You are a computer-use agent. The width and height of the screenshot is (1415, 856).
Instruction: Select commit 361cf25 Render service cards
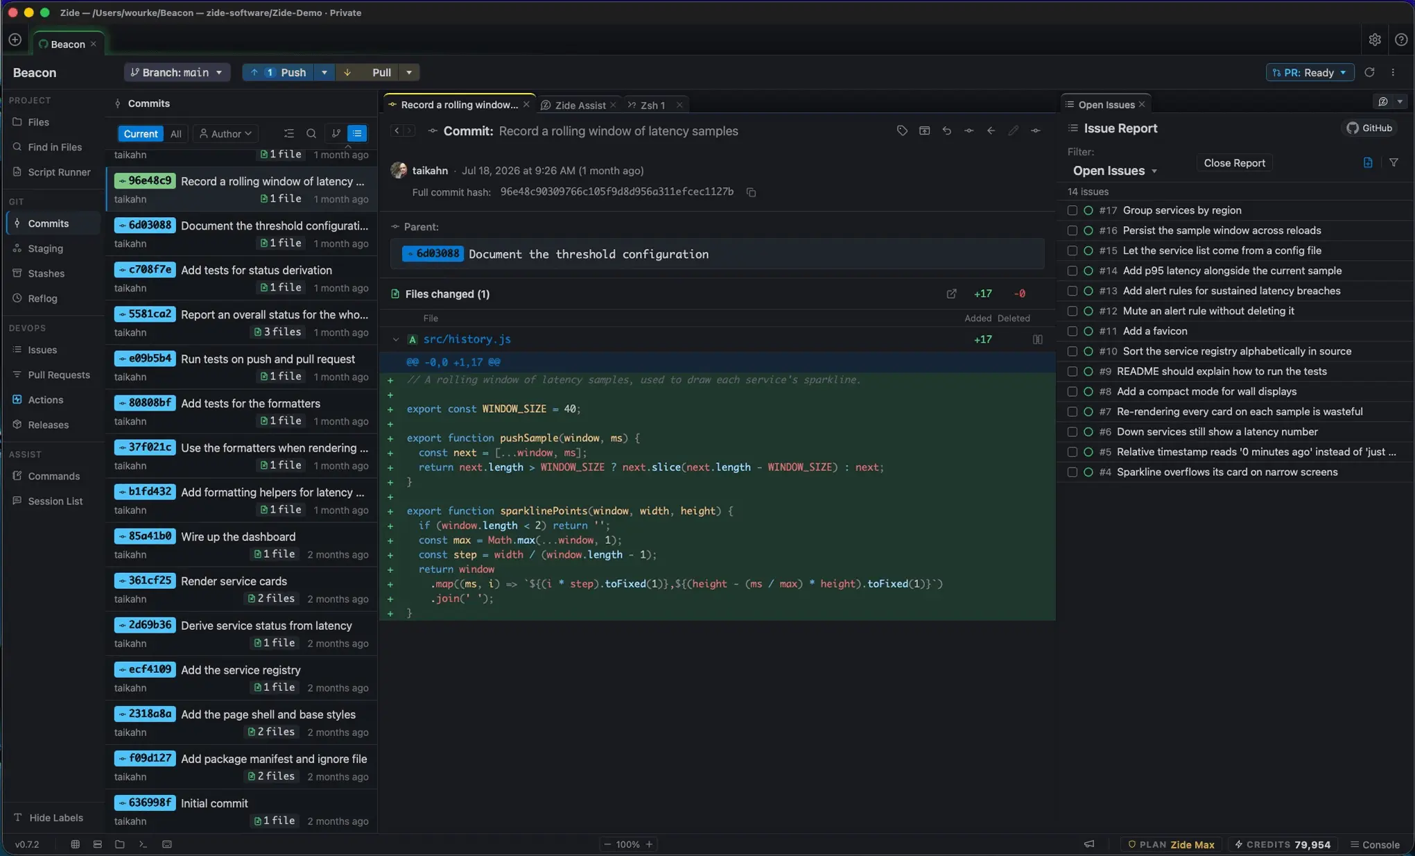click(241, 589)
